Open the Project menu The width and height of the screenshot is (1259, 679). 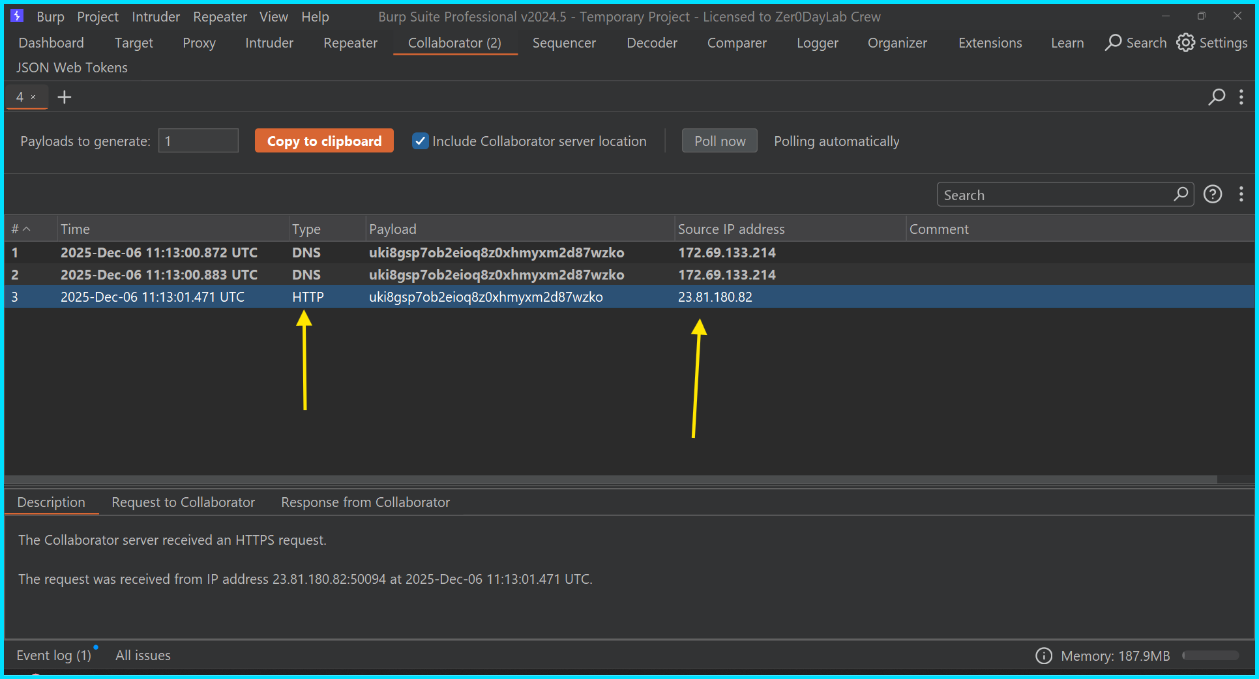(x=98, y=17)
